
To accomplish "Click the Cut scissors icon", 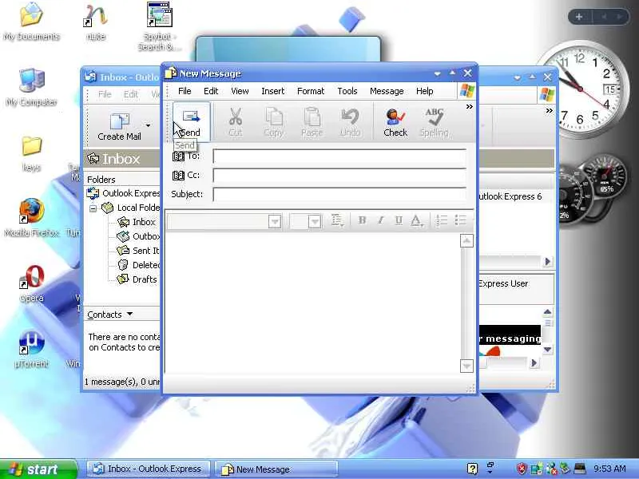I will point(235,117).
